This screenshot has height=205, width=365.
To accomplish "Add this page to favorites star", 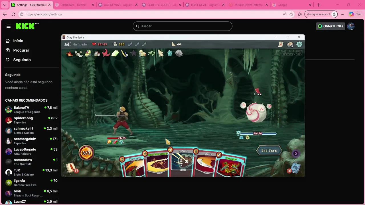I will 291,14.
